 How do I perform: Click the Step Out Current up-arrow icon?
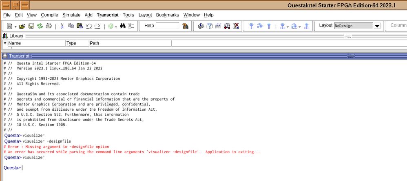pos(307,26)
